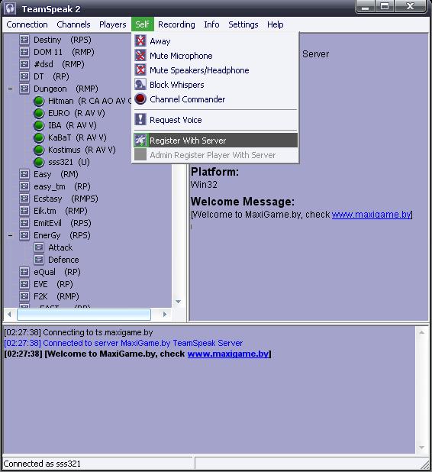Select the eQual (RP) channel

(x=56, y=272)
